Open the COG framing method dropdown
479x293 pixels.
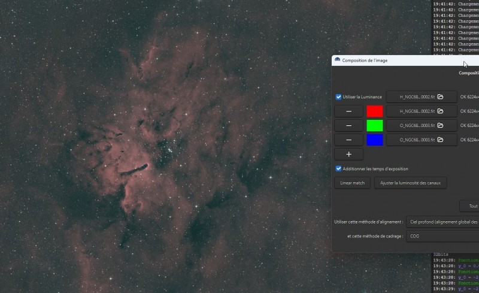(x=442, y=236)
